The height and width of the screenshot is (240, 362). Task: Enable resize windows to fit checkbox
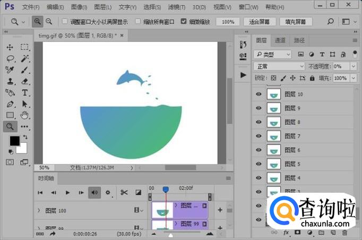(x=65, y=22)
